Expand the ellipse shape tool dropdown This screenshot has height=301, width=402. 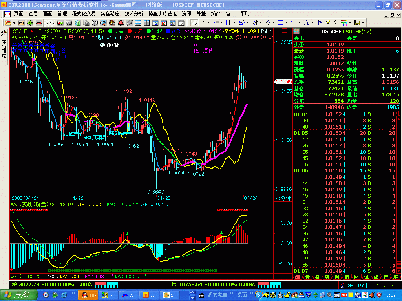tap(299, 23)
